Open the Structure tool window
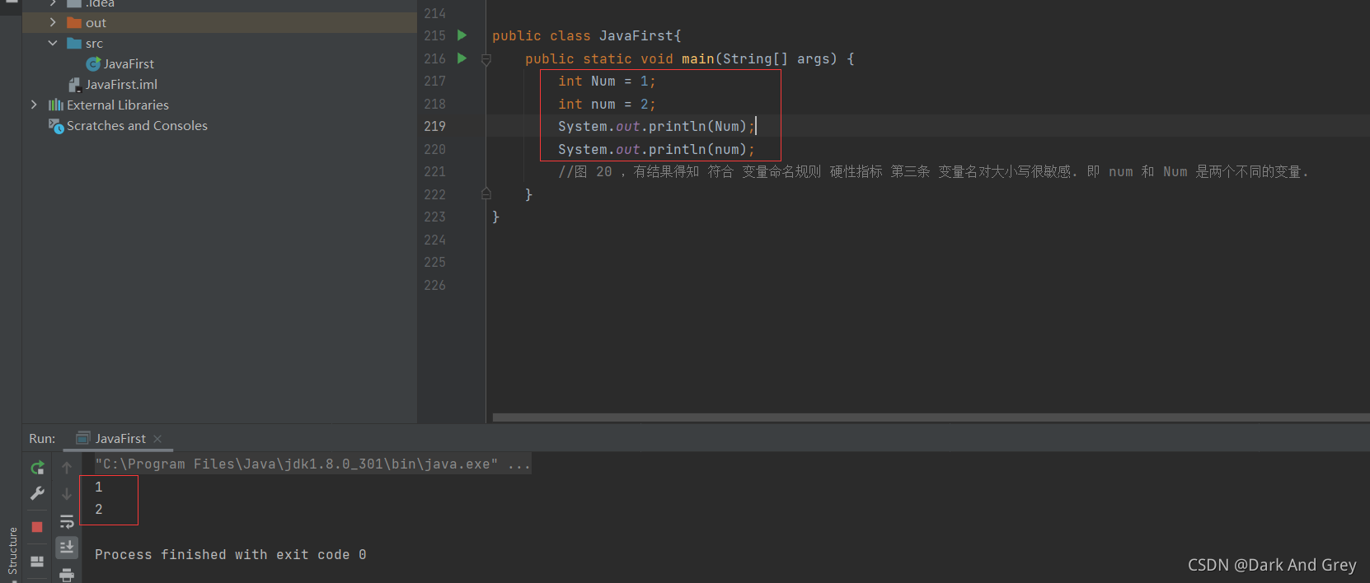 point(12,550)
